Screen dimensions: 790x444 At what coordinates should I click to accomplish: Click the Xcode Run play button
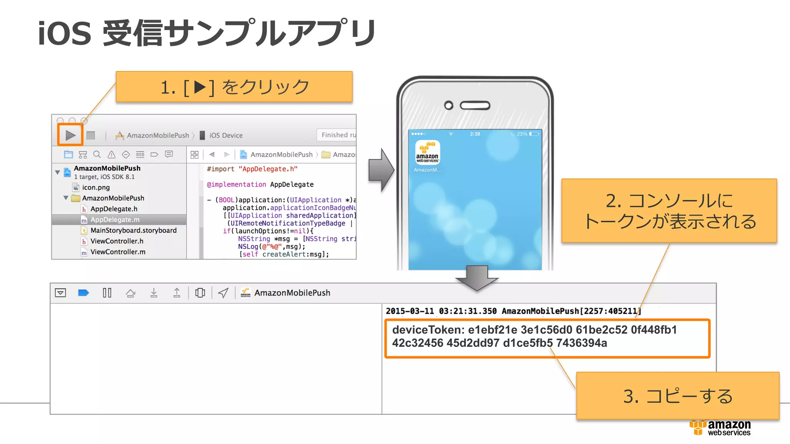[x=70, y=135]
